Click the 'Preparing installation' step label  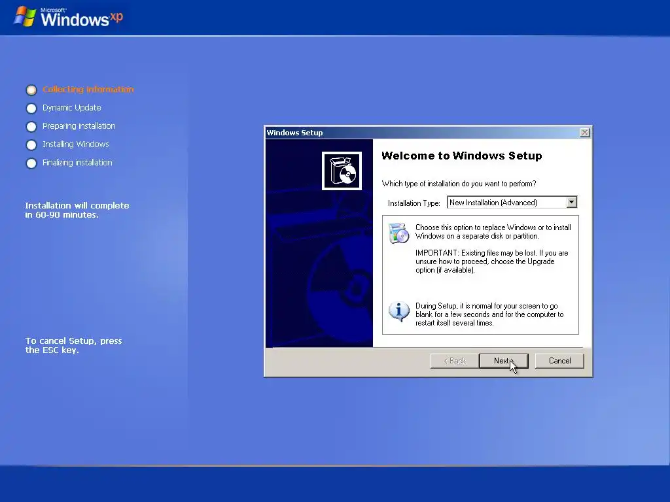79,126
